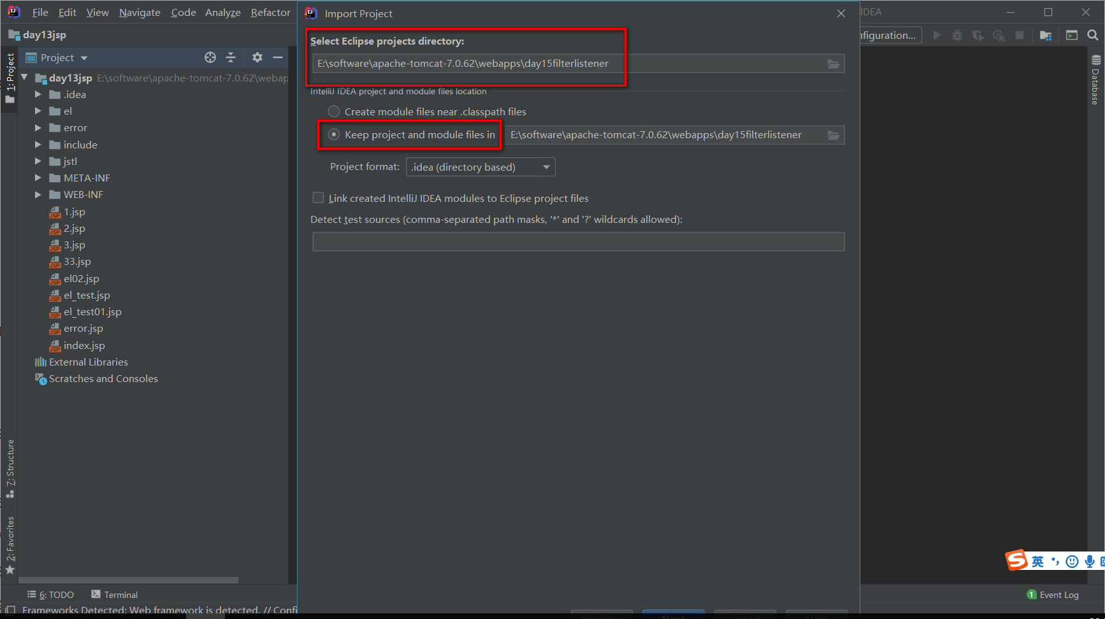Click locate-in-tree crosshair icon
Image resolution: width=1105 pixels, height=619 pixels.
coord(210,57)
